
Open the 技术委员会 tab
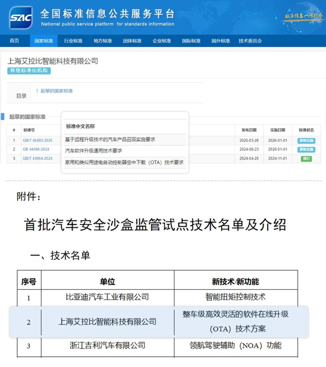(x=250, y=41)
